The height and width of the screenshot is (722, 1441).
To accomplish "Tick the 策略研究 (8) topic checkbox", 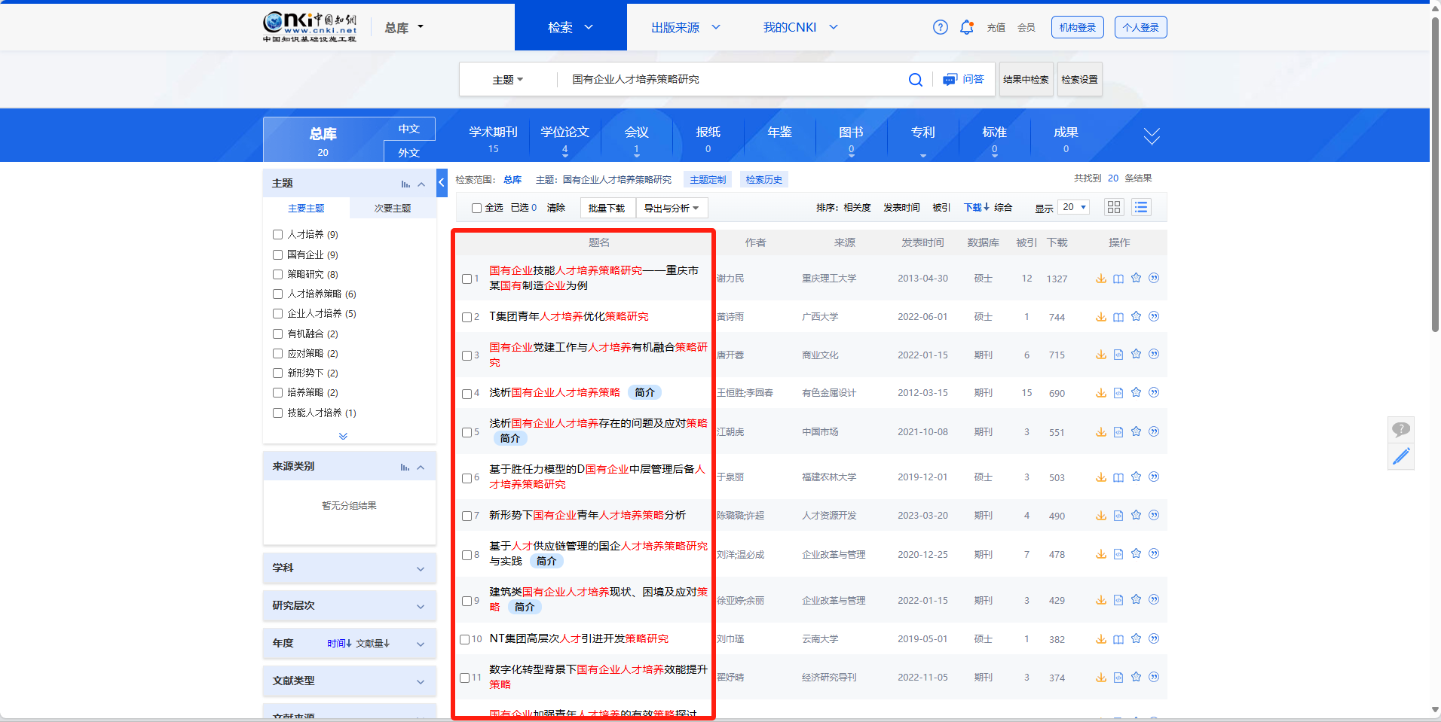I will pyautogui.click(x=277, y=275).
